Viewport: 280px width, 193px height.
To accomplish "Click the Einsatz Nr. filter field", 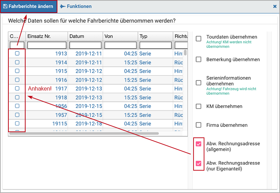I will (47, 45).
